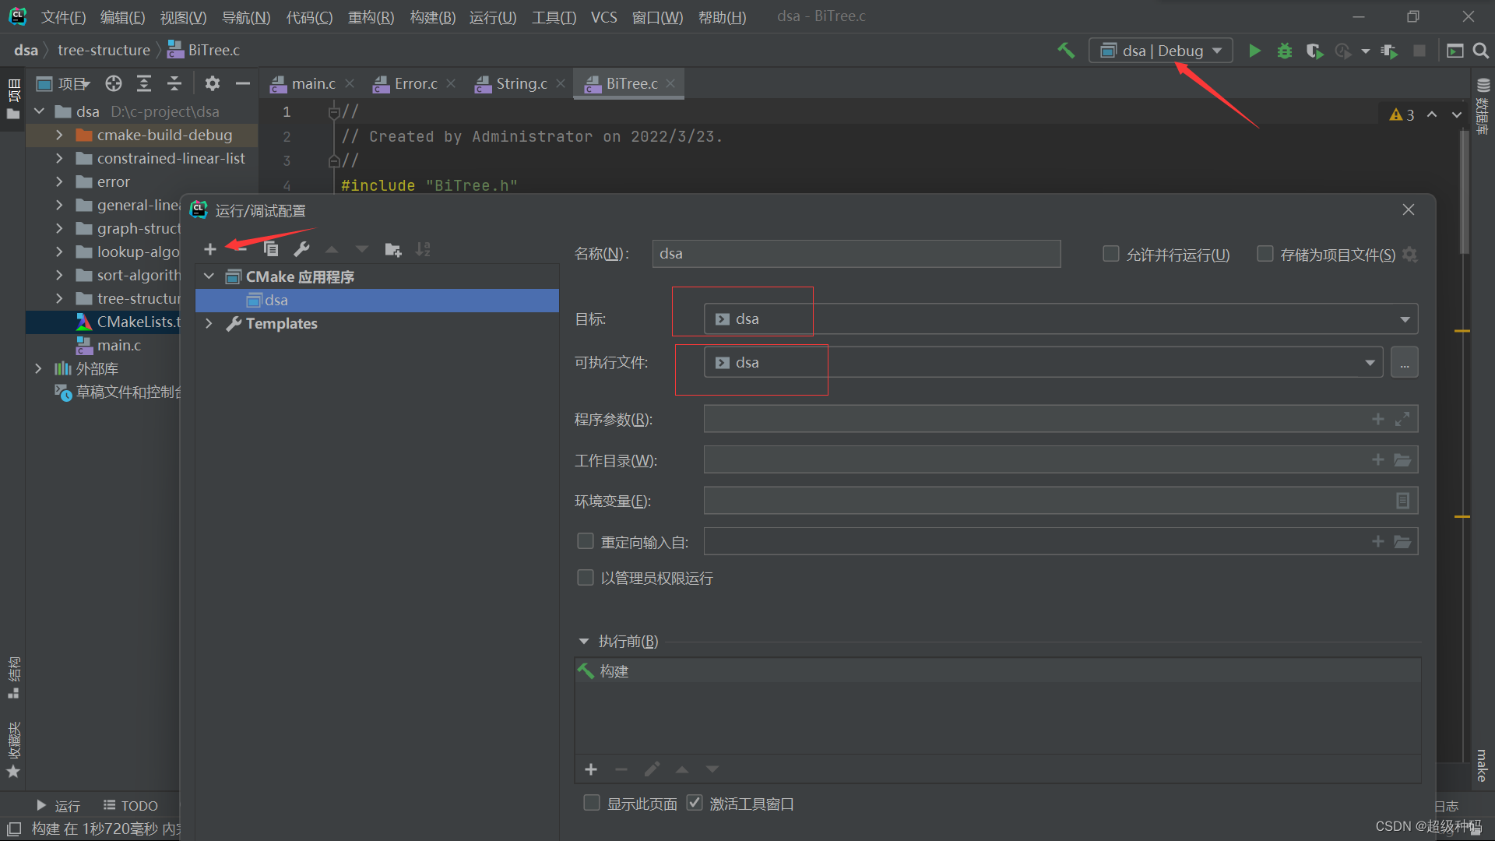1495x841 pixels.
Task: Expand the Templates tree node
Action: point(209,323)
